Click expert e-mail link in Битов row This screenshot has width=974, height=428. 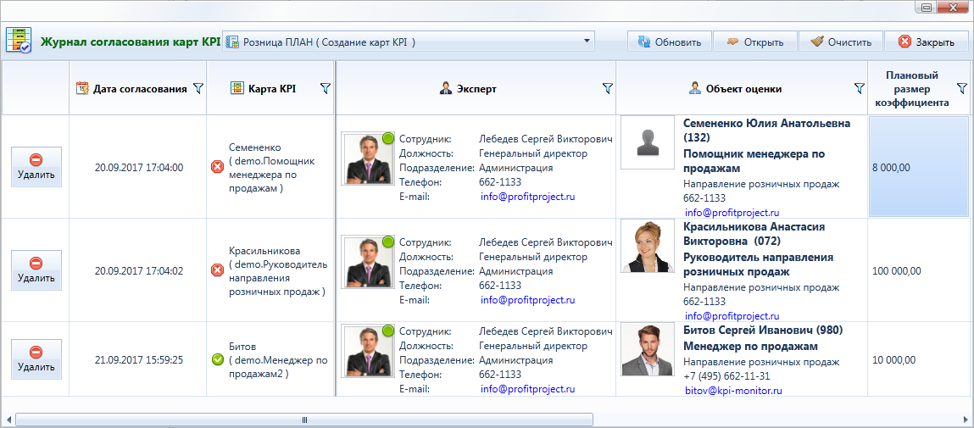coord(528,389)
